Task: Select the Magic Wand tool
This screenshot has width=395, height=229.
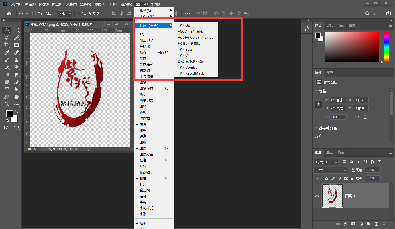Action: 17,38
